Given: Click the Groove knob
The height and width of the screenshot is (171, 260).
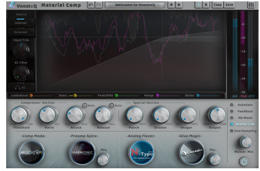Looking at the screenshot, I should point(161,115).
